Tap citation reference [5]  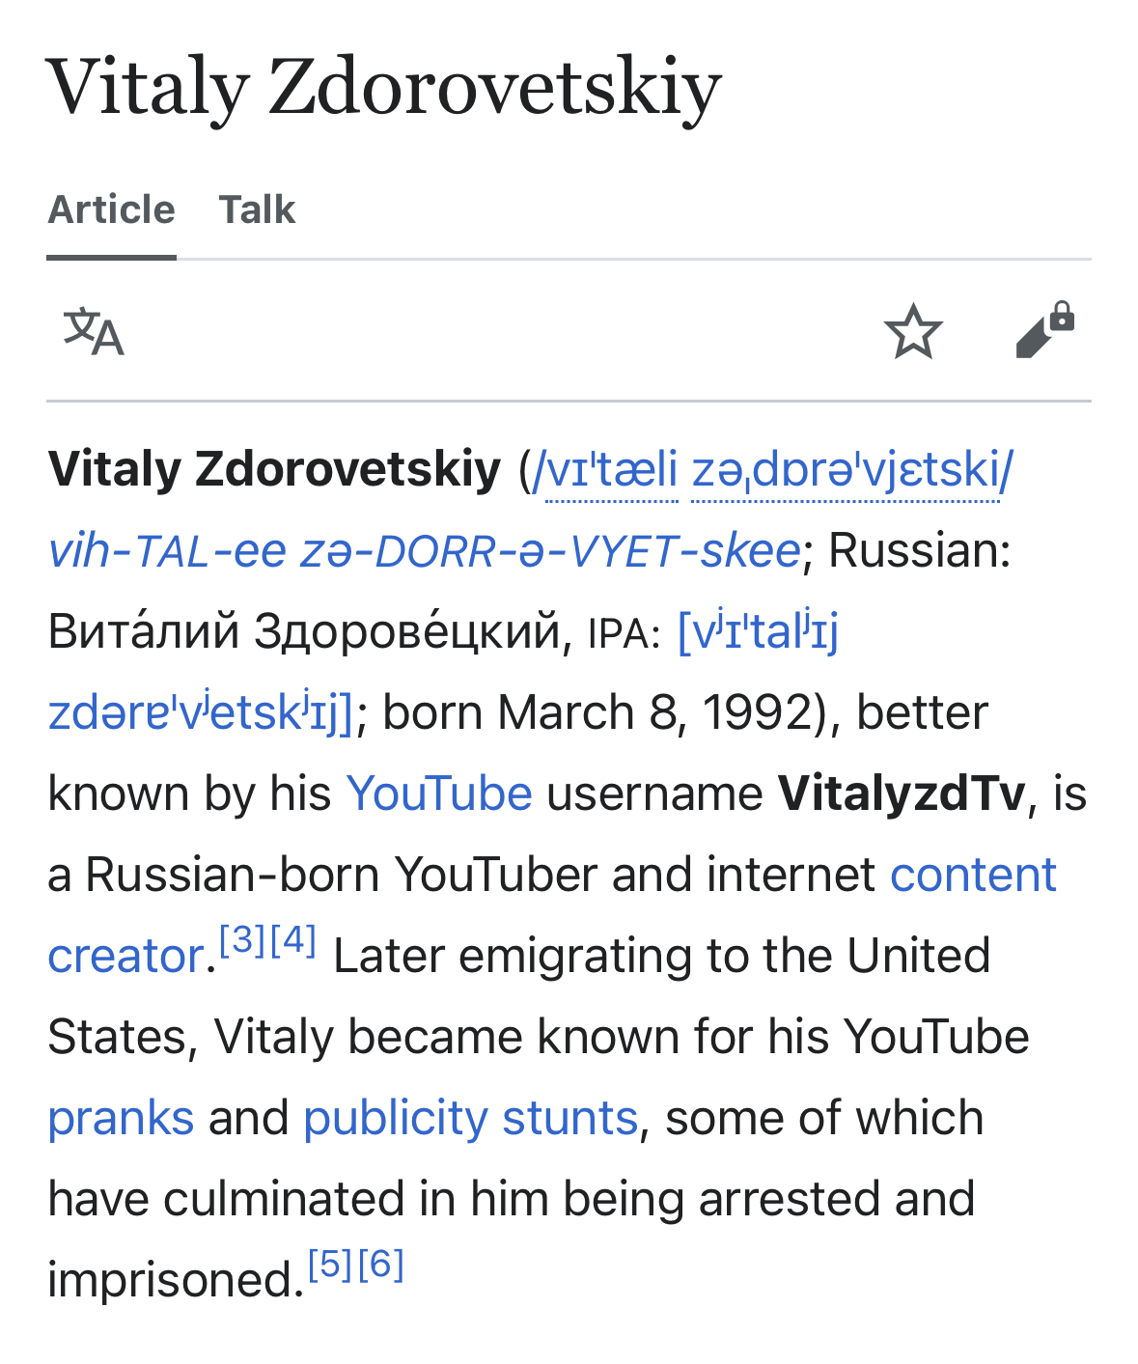(x=331, y=1264)
